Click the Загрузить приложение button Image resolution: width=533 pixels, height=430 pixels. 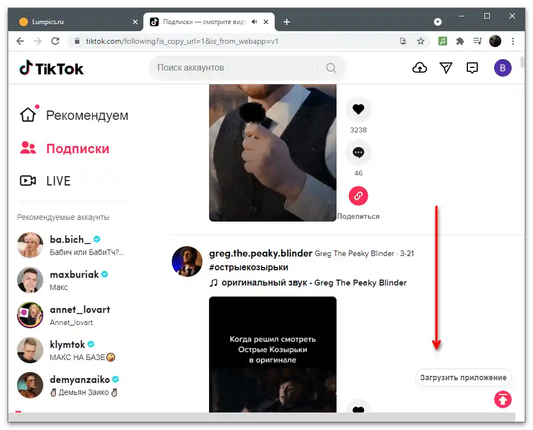[x=464, y=377]
